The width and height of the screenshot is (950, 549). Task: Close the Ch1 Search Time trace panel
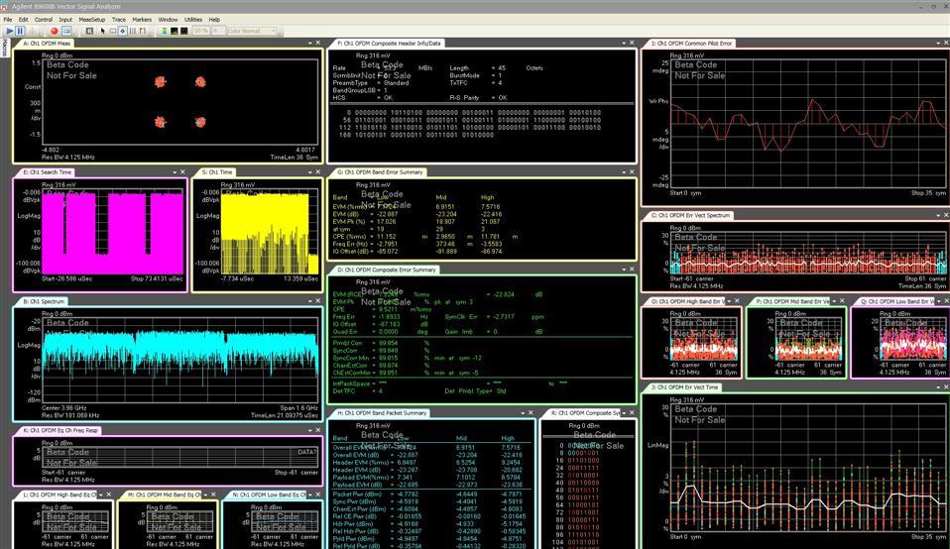pos(180,172)
